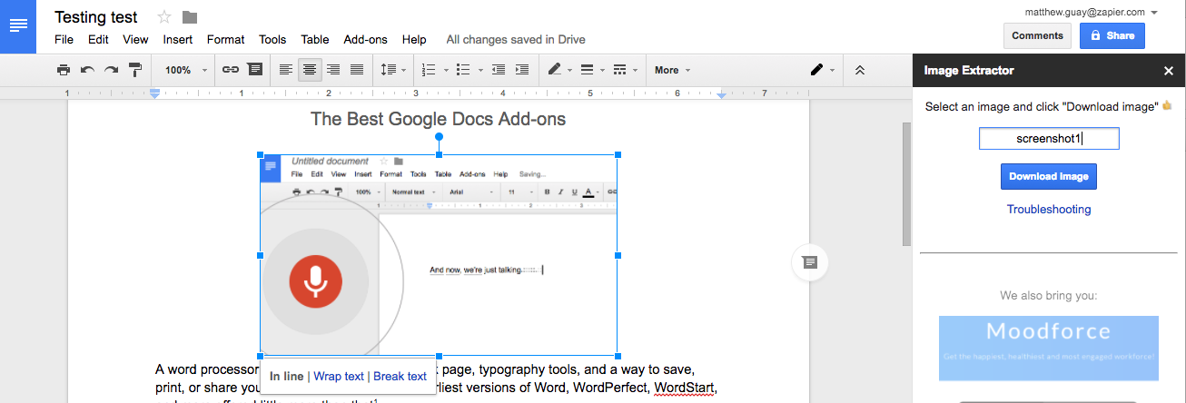Click the Insert link chain icon
Screen dimensions: 1186x403
click(231, 70)
